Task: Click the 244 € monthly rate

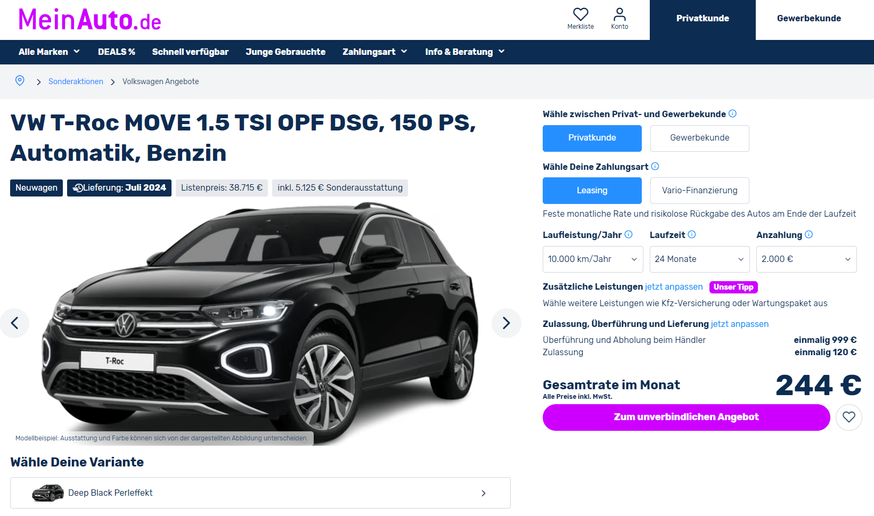Action: click(818, 386)
